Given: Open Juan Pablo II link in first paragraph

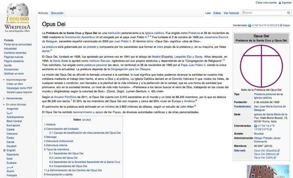Looking at the screenshot, I should point(123,41).
